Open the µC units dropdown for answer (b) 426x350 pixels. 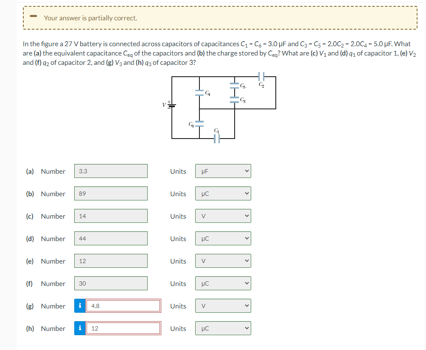[223, 194]
